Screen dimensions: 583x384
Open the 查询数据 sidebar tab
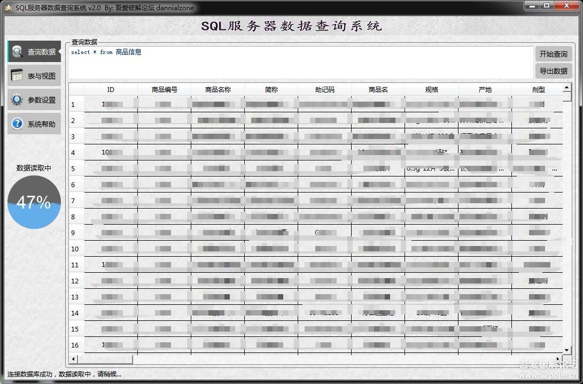pos(34,51)
